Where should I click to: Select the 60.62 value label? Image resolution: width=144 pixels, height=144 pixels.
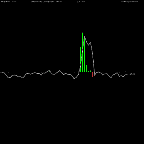tap(132, 74)
